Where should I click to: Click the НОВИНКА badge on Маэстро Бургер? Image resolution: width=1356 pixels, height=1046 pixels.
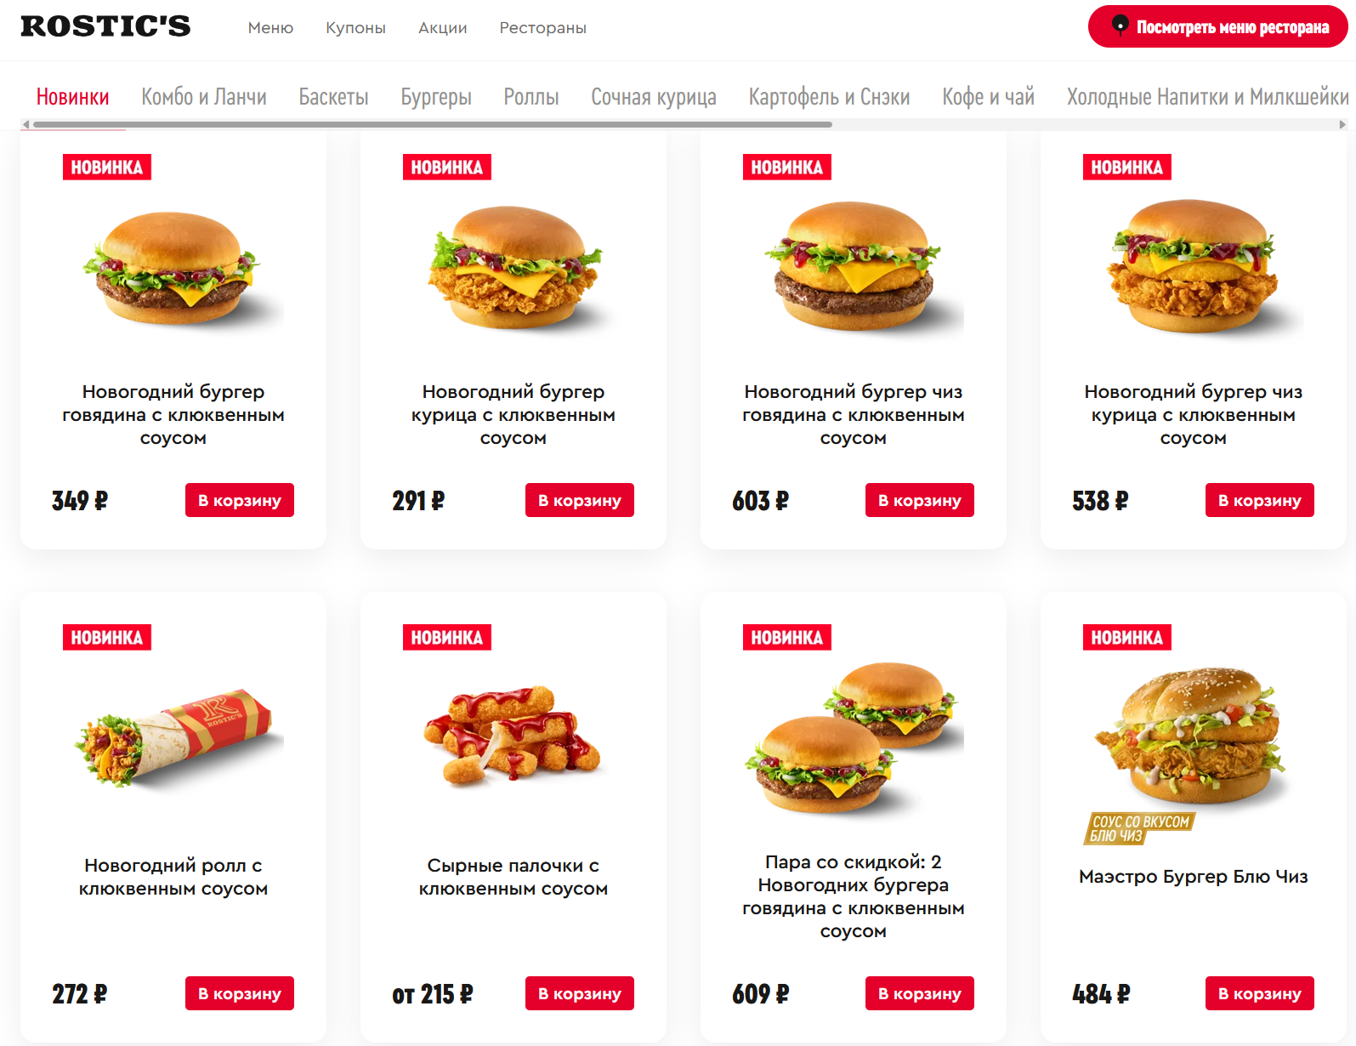point(1126,637)
